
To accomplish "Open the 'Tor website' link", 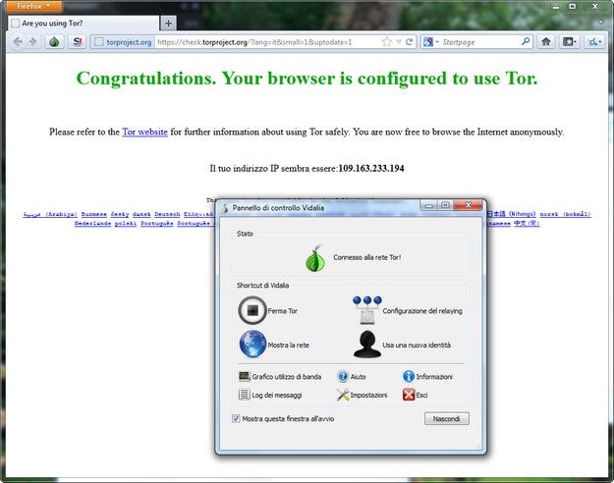I will [x=144, y=132].
